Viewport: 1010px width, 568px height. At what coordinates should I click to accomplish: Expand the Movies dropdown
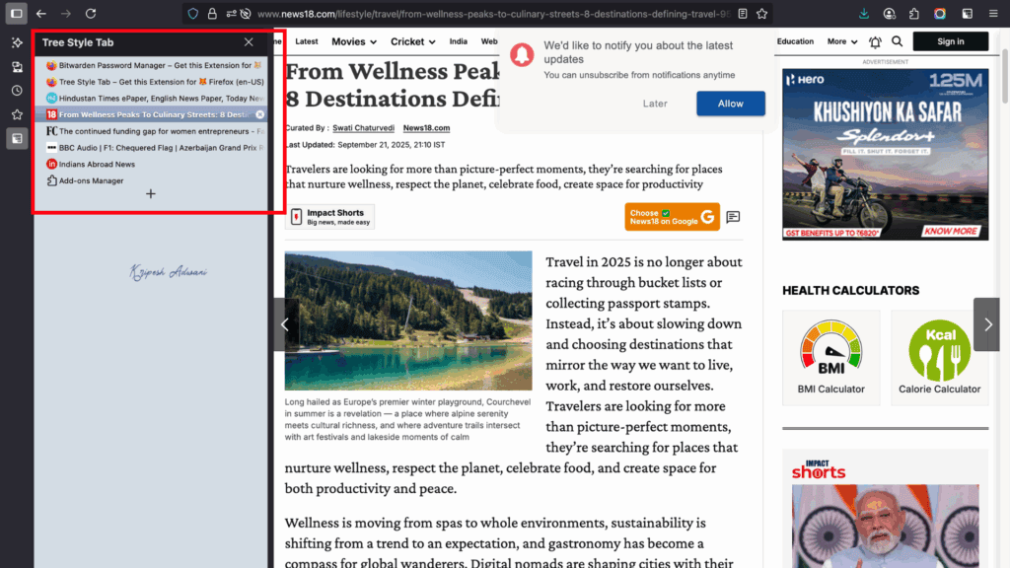coord(353,41)
